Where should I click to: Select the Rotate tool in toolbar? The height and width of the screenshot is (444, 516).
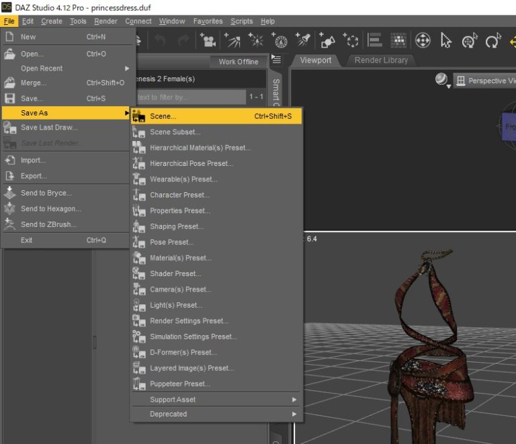tap(493, 41)
